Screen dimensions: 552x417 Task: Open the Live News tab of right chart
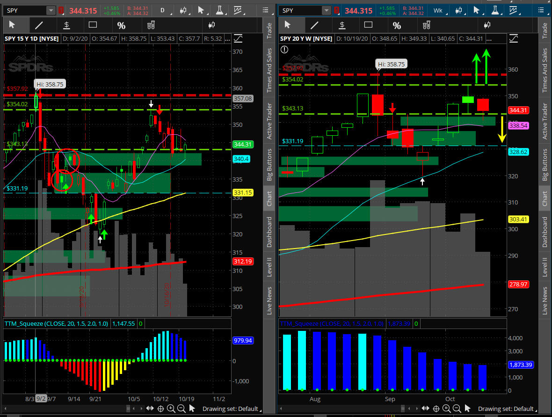pos(545,300)
